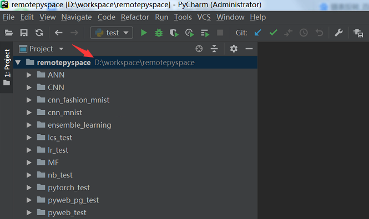Click the concurrency diagram run icon
The height and width of the screenshot is (219, 369).
[205, 33]
